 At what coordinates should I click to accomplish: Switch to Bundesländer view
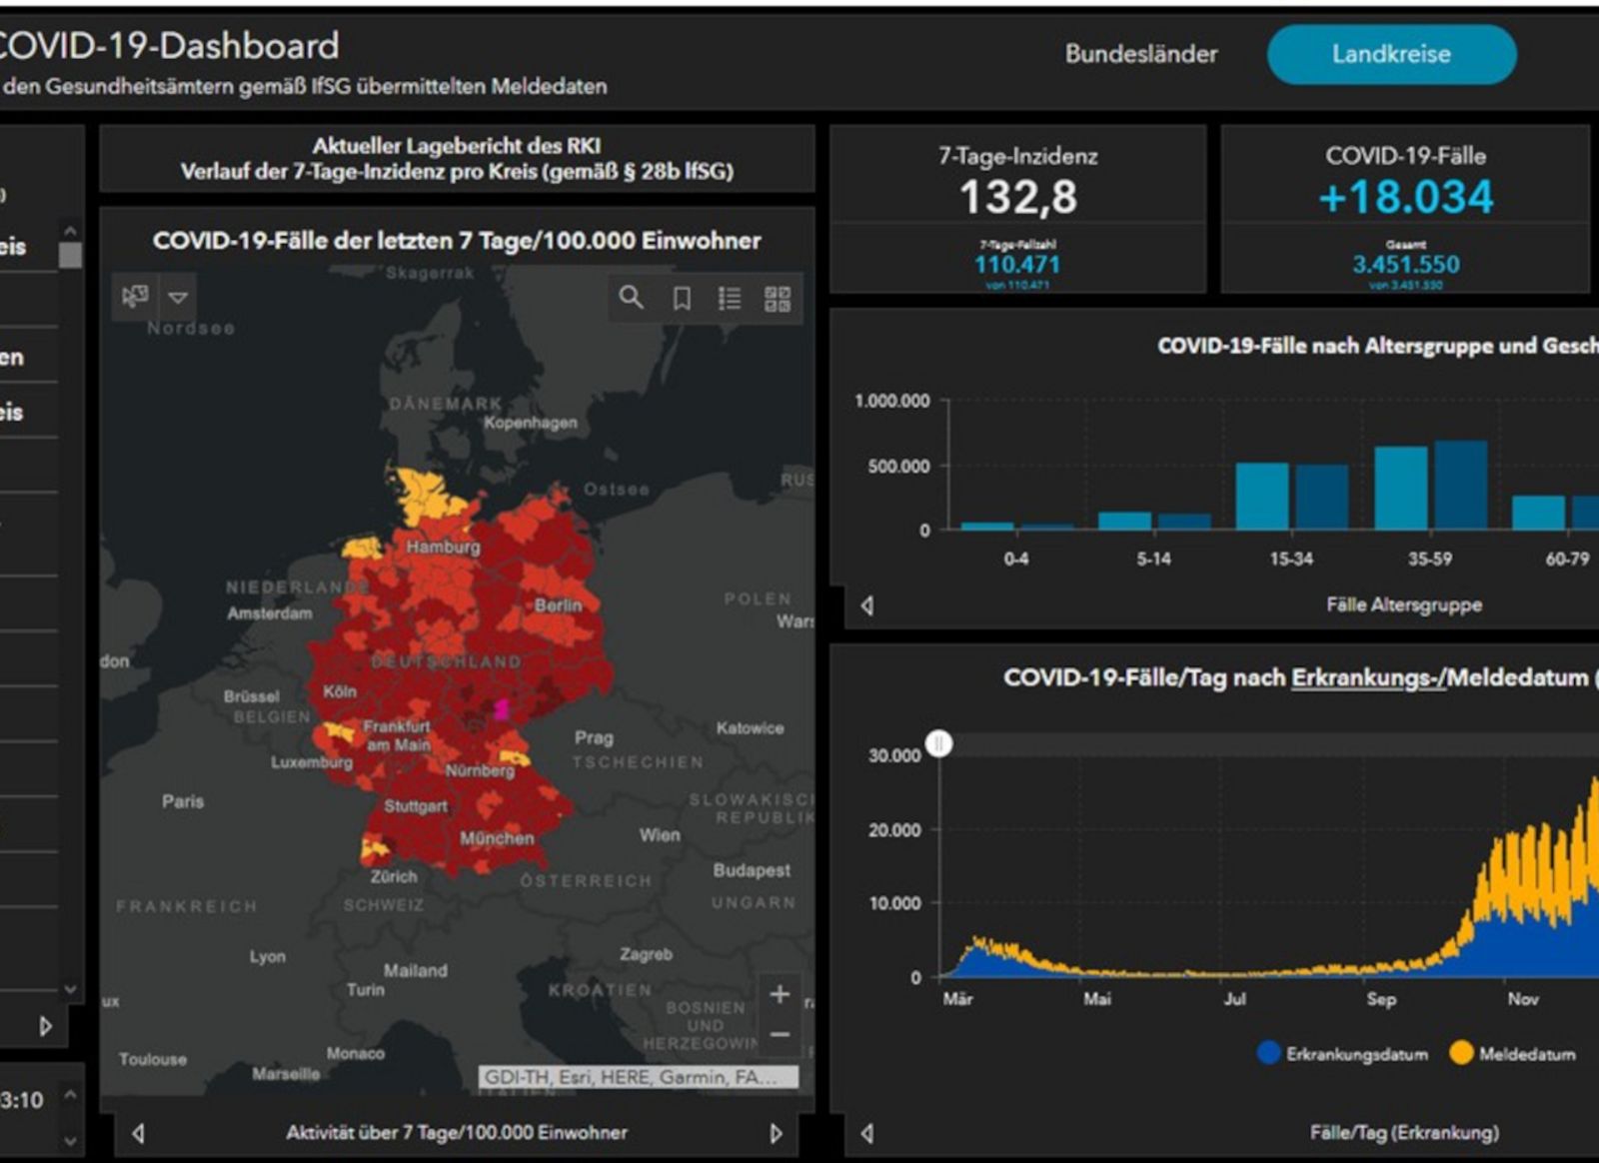point(1140,54)
